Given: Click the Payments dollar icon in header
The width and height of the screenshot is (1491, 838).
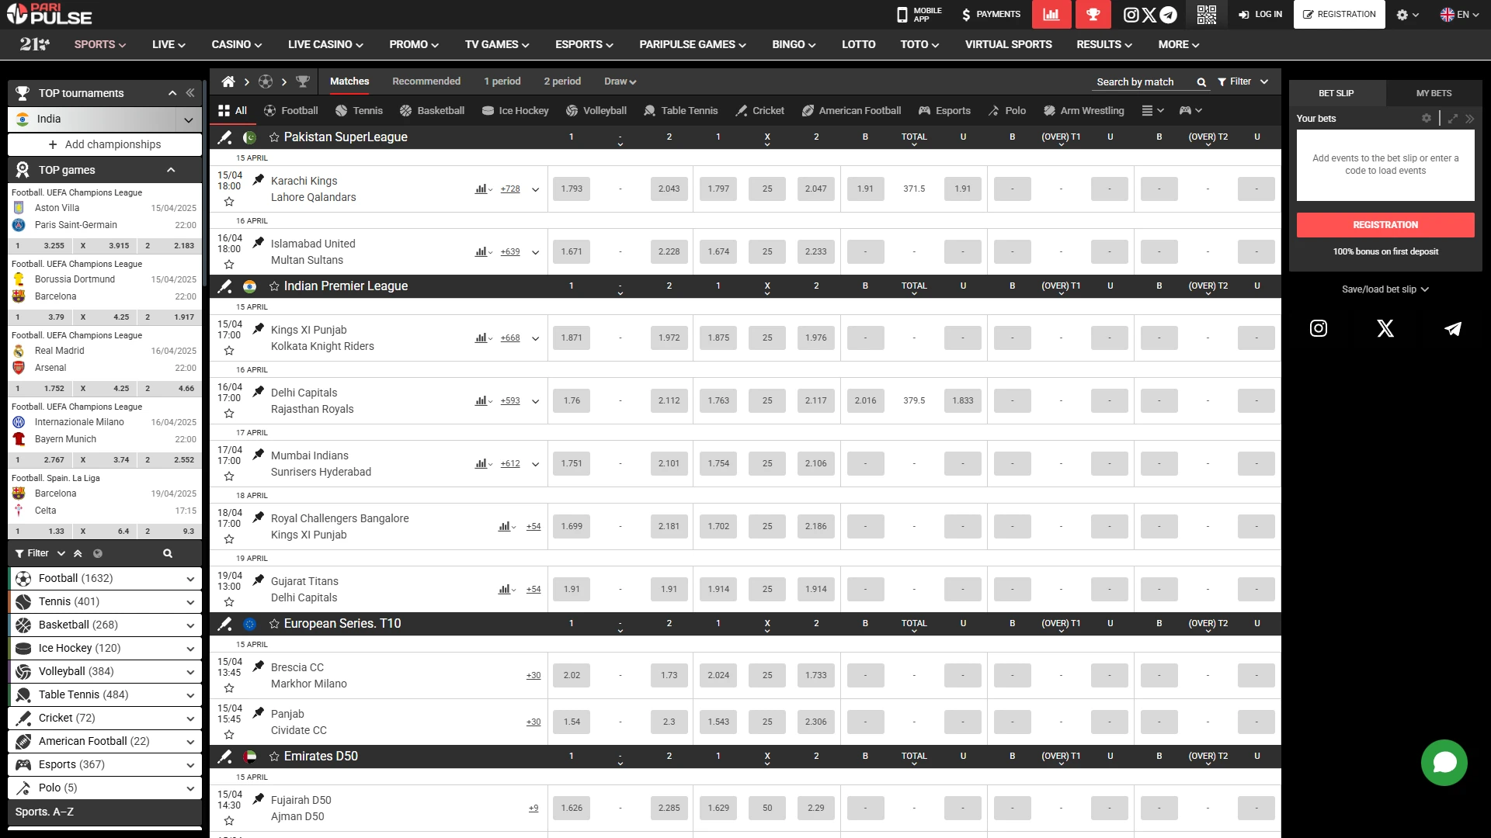Looking at the screenshot, I should (x=965, y=14).
